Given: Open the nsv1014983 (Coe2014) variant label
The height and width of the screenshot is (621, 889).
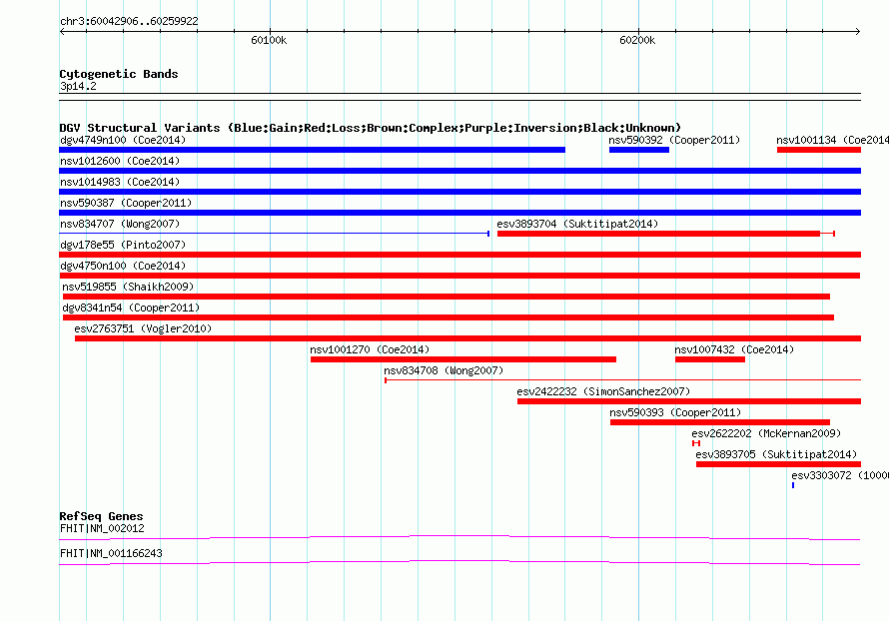Looking at the screenshot, I should coord(120,182).
